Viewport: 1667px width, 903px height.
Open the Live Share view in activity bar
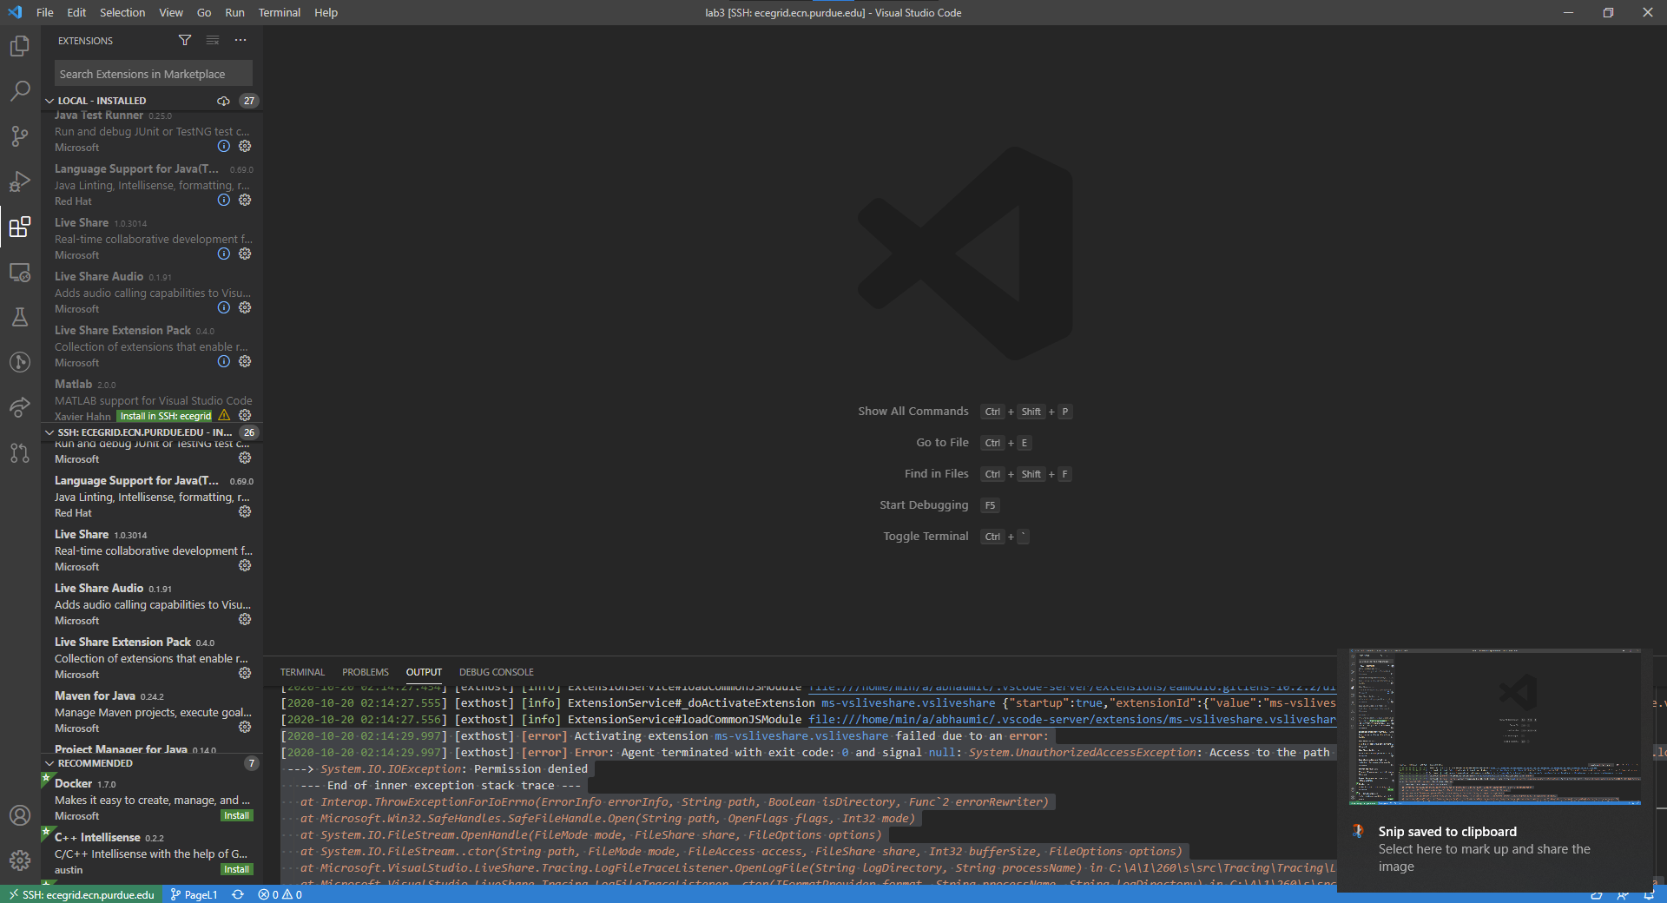coord(20,407)
